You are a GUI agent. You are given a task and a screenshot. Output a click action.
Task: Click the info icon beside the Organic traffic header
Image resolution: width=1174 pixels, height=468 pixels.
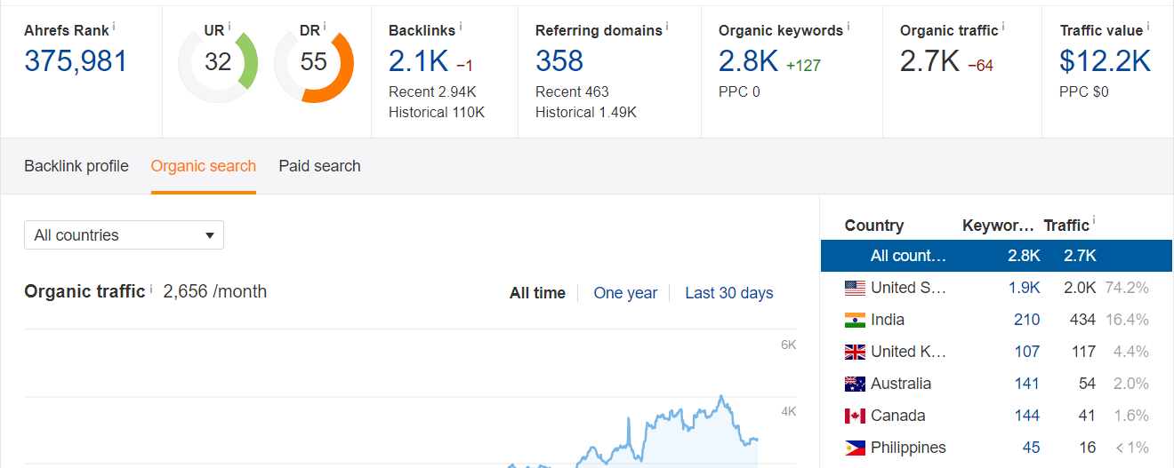coord(1003,27)
